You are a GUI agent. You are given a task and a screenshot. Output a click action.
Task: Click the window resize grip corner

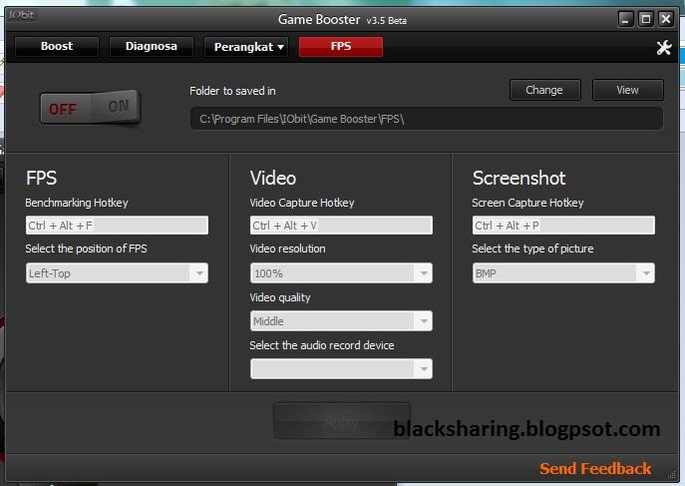coord(673,475)
